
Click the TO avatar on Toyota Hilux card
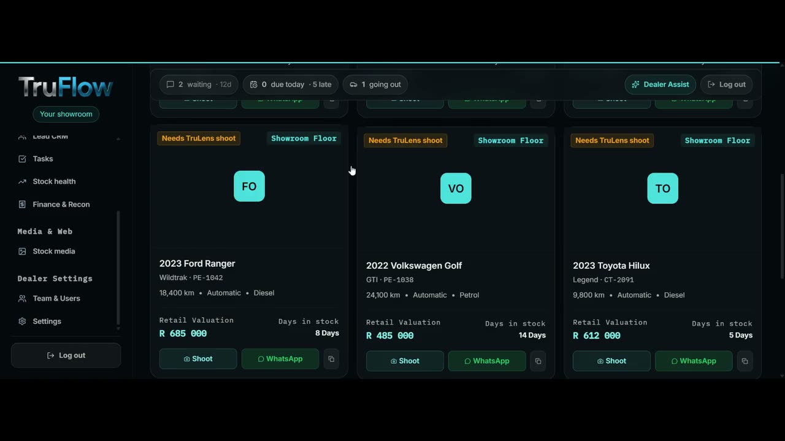click(x=663, y=189)
